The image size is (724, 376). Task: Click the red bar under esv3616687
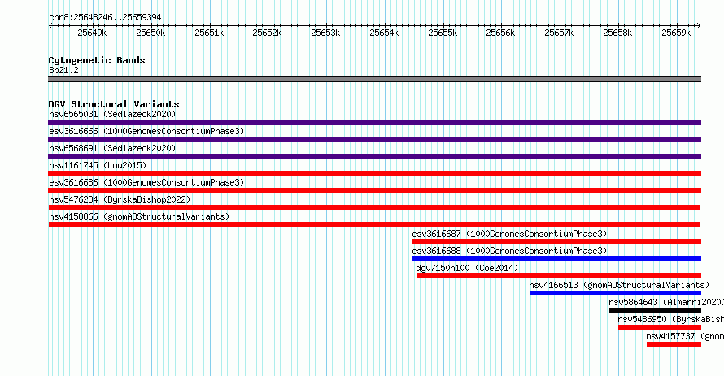click(557, 242)
